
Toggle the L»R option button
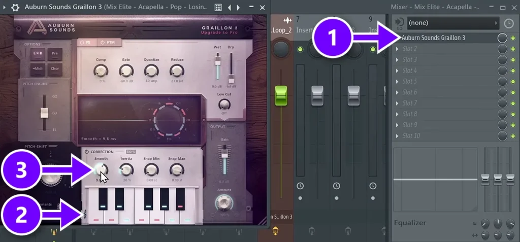coord(38,54)
